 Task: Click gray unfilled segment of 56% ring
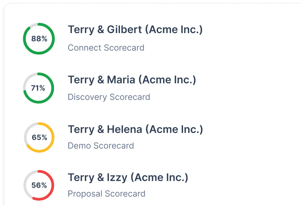click(25, 182)
